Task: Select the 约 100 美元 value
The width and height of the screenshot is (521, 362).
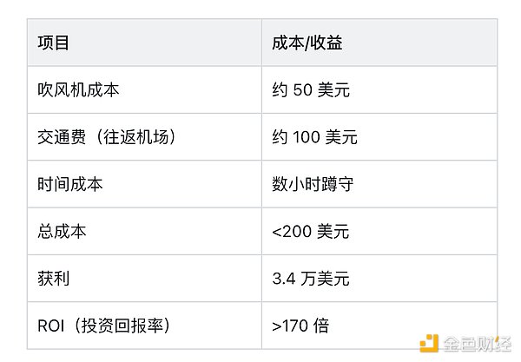Action: pos(314,137)
